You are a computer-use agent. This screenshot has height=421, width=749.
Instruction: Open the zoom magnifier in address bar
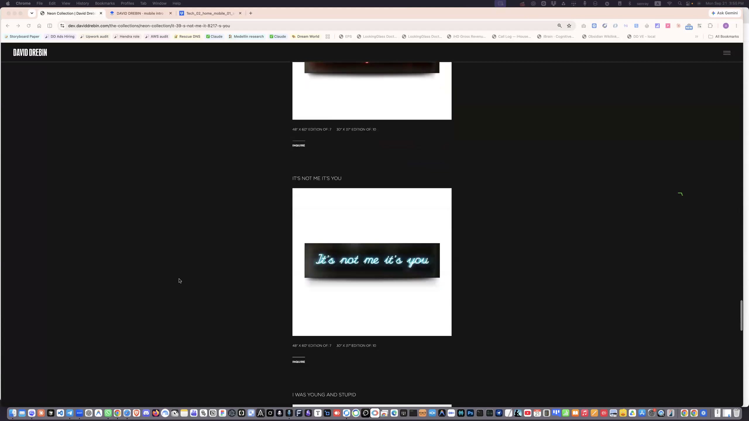coord(559,26)
